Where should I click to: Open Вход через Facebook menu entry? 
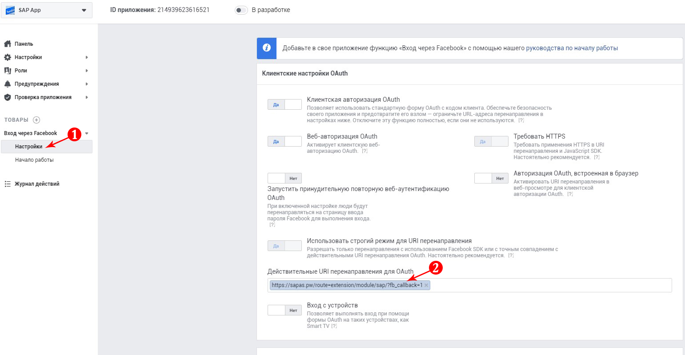click(x=31, y=133)
